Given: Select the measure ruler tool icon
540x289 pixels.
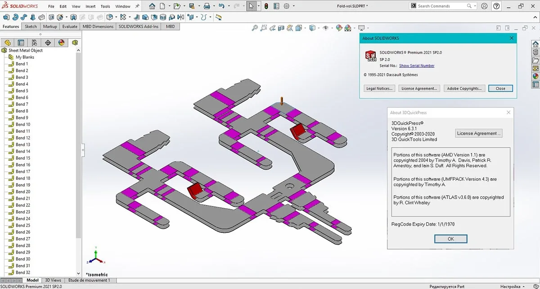Looking at the screenshot, I should point(218,17).
